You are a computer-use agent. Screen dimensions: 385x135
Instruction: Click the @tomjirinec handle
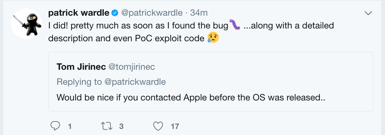[x=132, y=67]
